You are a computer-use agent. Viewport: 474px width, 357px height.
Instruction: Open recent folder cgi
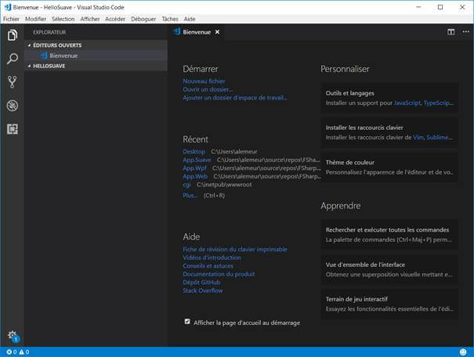point(186,185)
